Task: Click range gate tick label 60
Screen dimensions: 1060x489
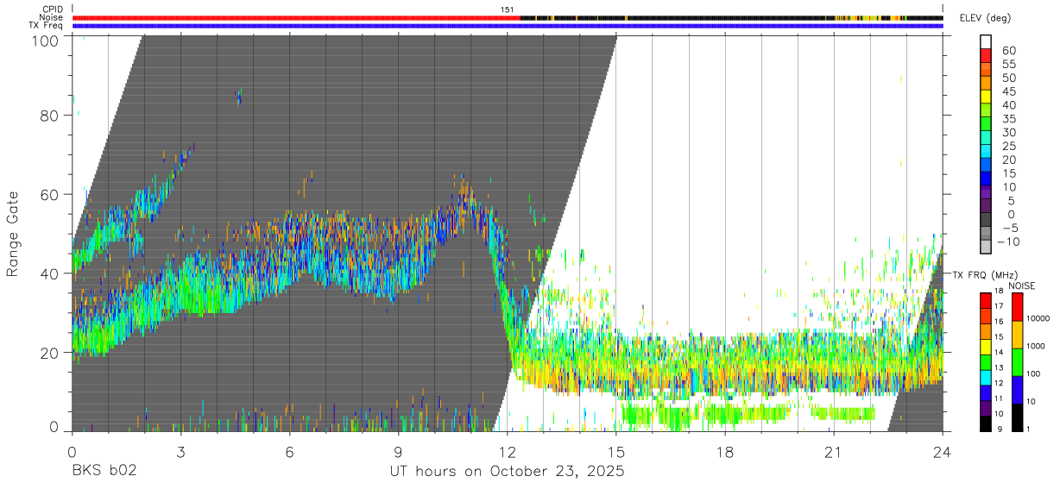Action: pos(49,194)
